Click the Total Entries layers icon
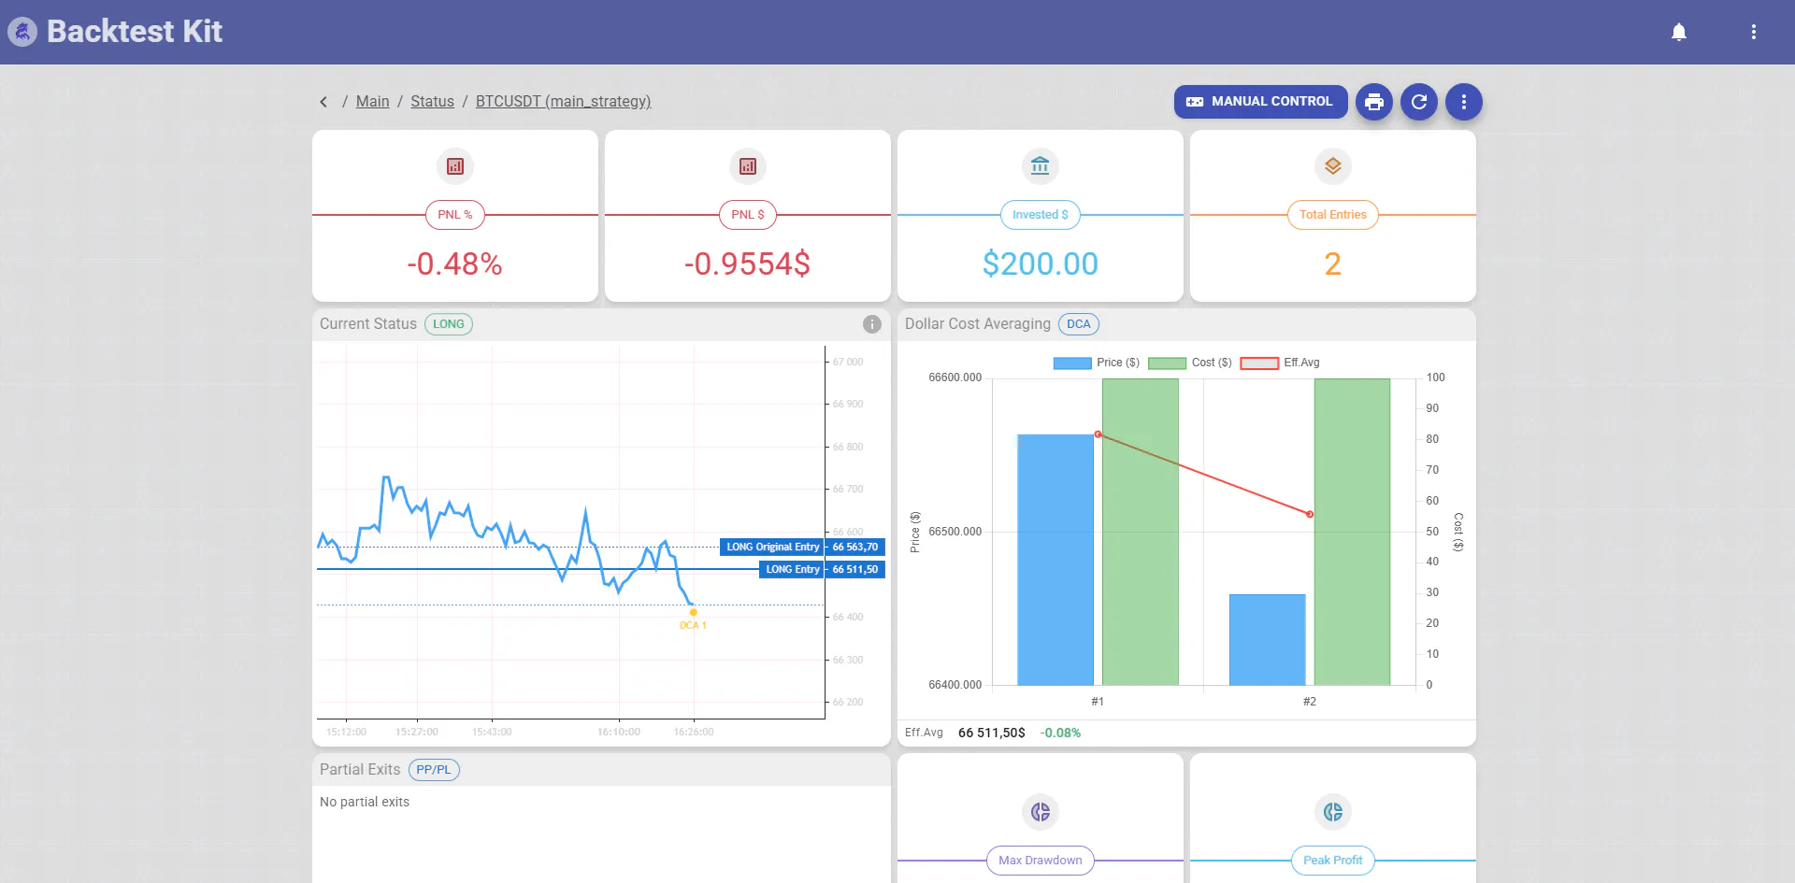 tap(1333, 166)
